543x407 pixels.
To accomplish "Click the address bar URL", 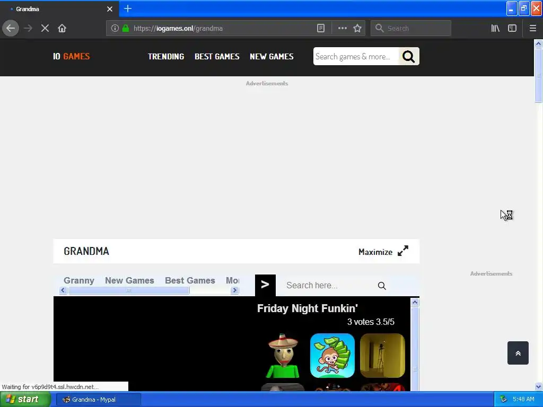I will pyautogui.click(x=178, y=29).
